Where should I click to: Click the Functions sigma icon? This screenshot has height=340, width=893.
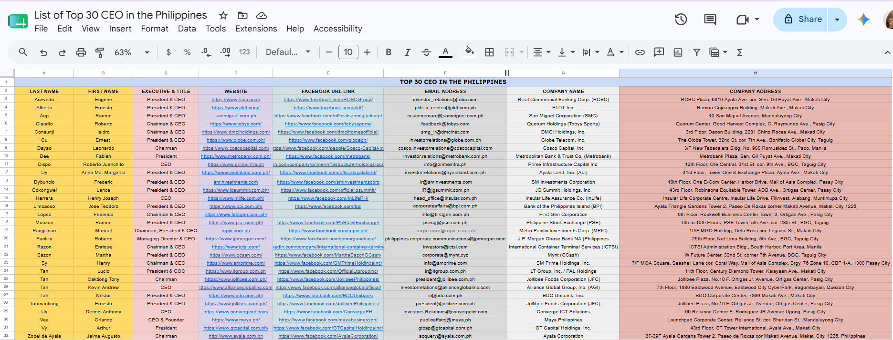click(x=740, y=52)
